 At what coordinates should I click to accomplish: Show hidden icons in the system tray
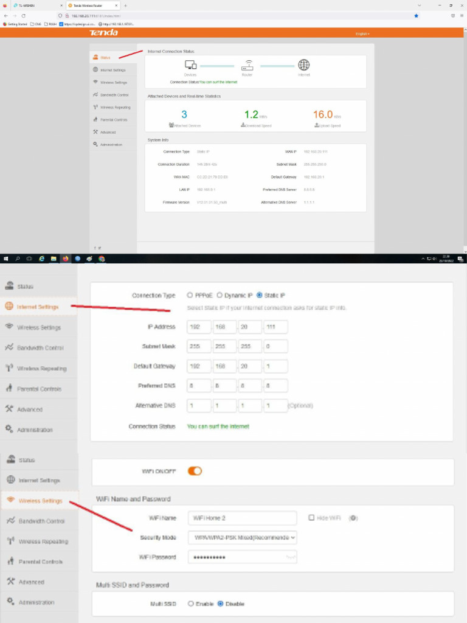[423, 259]
